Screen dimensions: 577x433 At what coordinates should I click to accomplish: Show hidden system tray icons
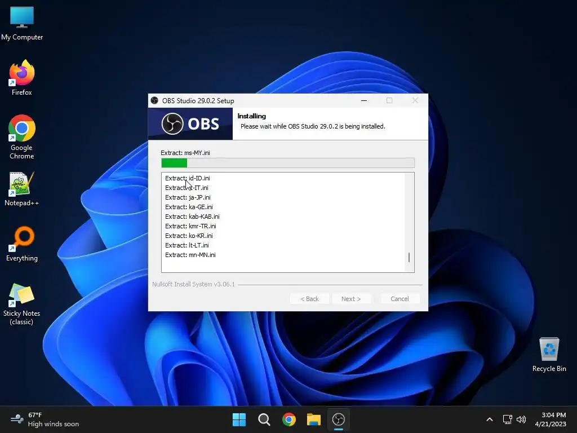click(490, 419)
